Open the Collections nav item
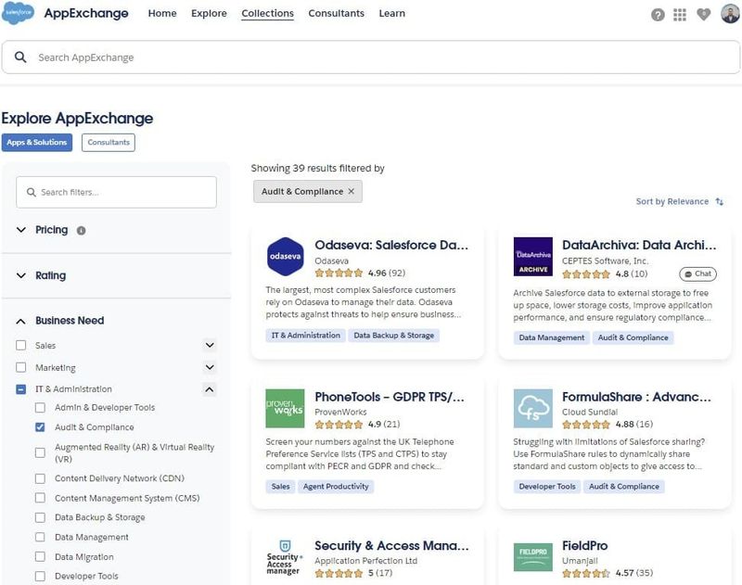The width and height of the screenshot is (742, 585). coord(267,13)
